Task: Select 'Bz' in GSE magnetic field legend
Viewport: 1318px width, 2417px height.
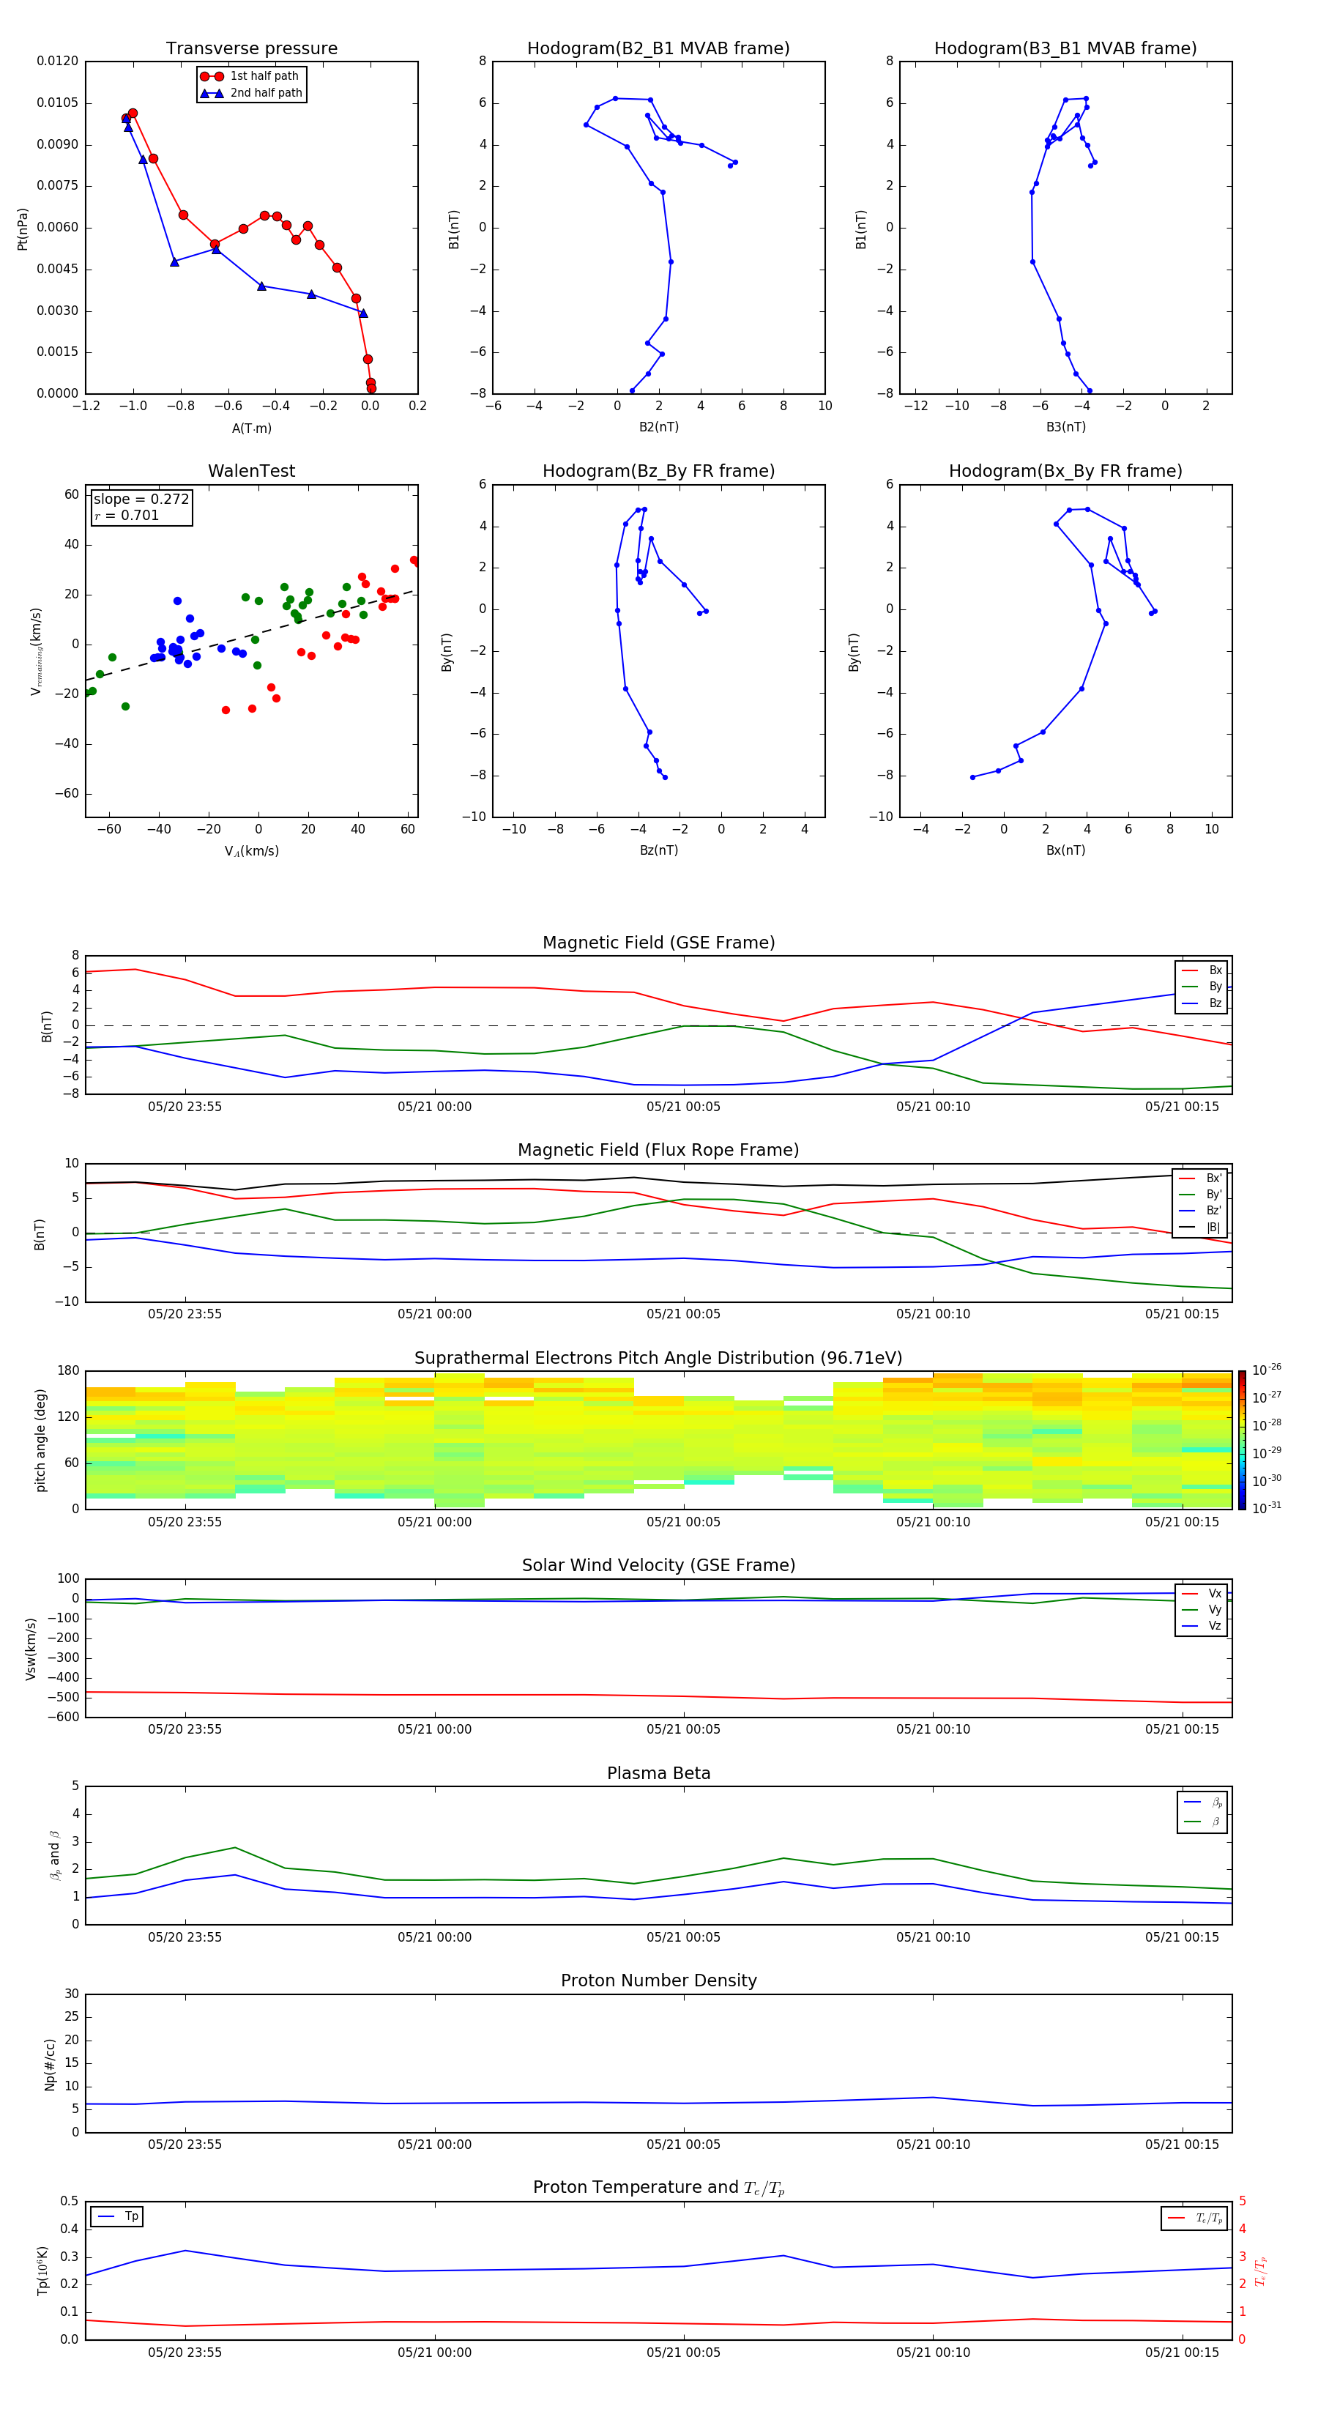Action: pos(1202,1004)
